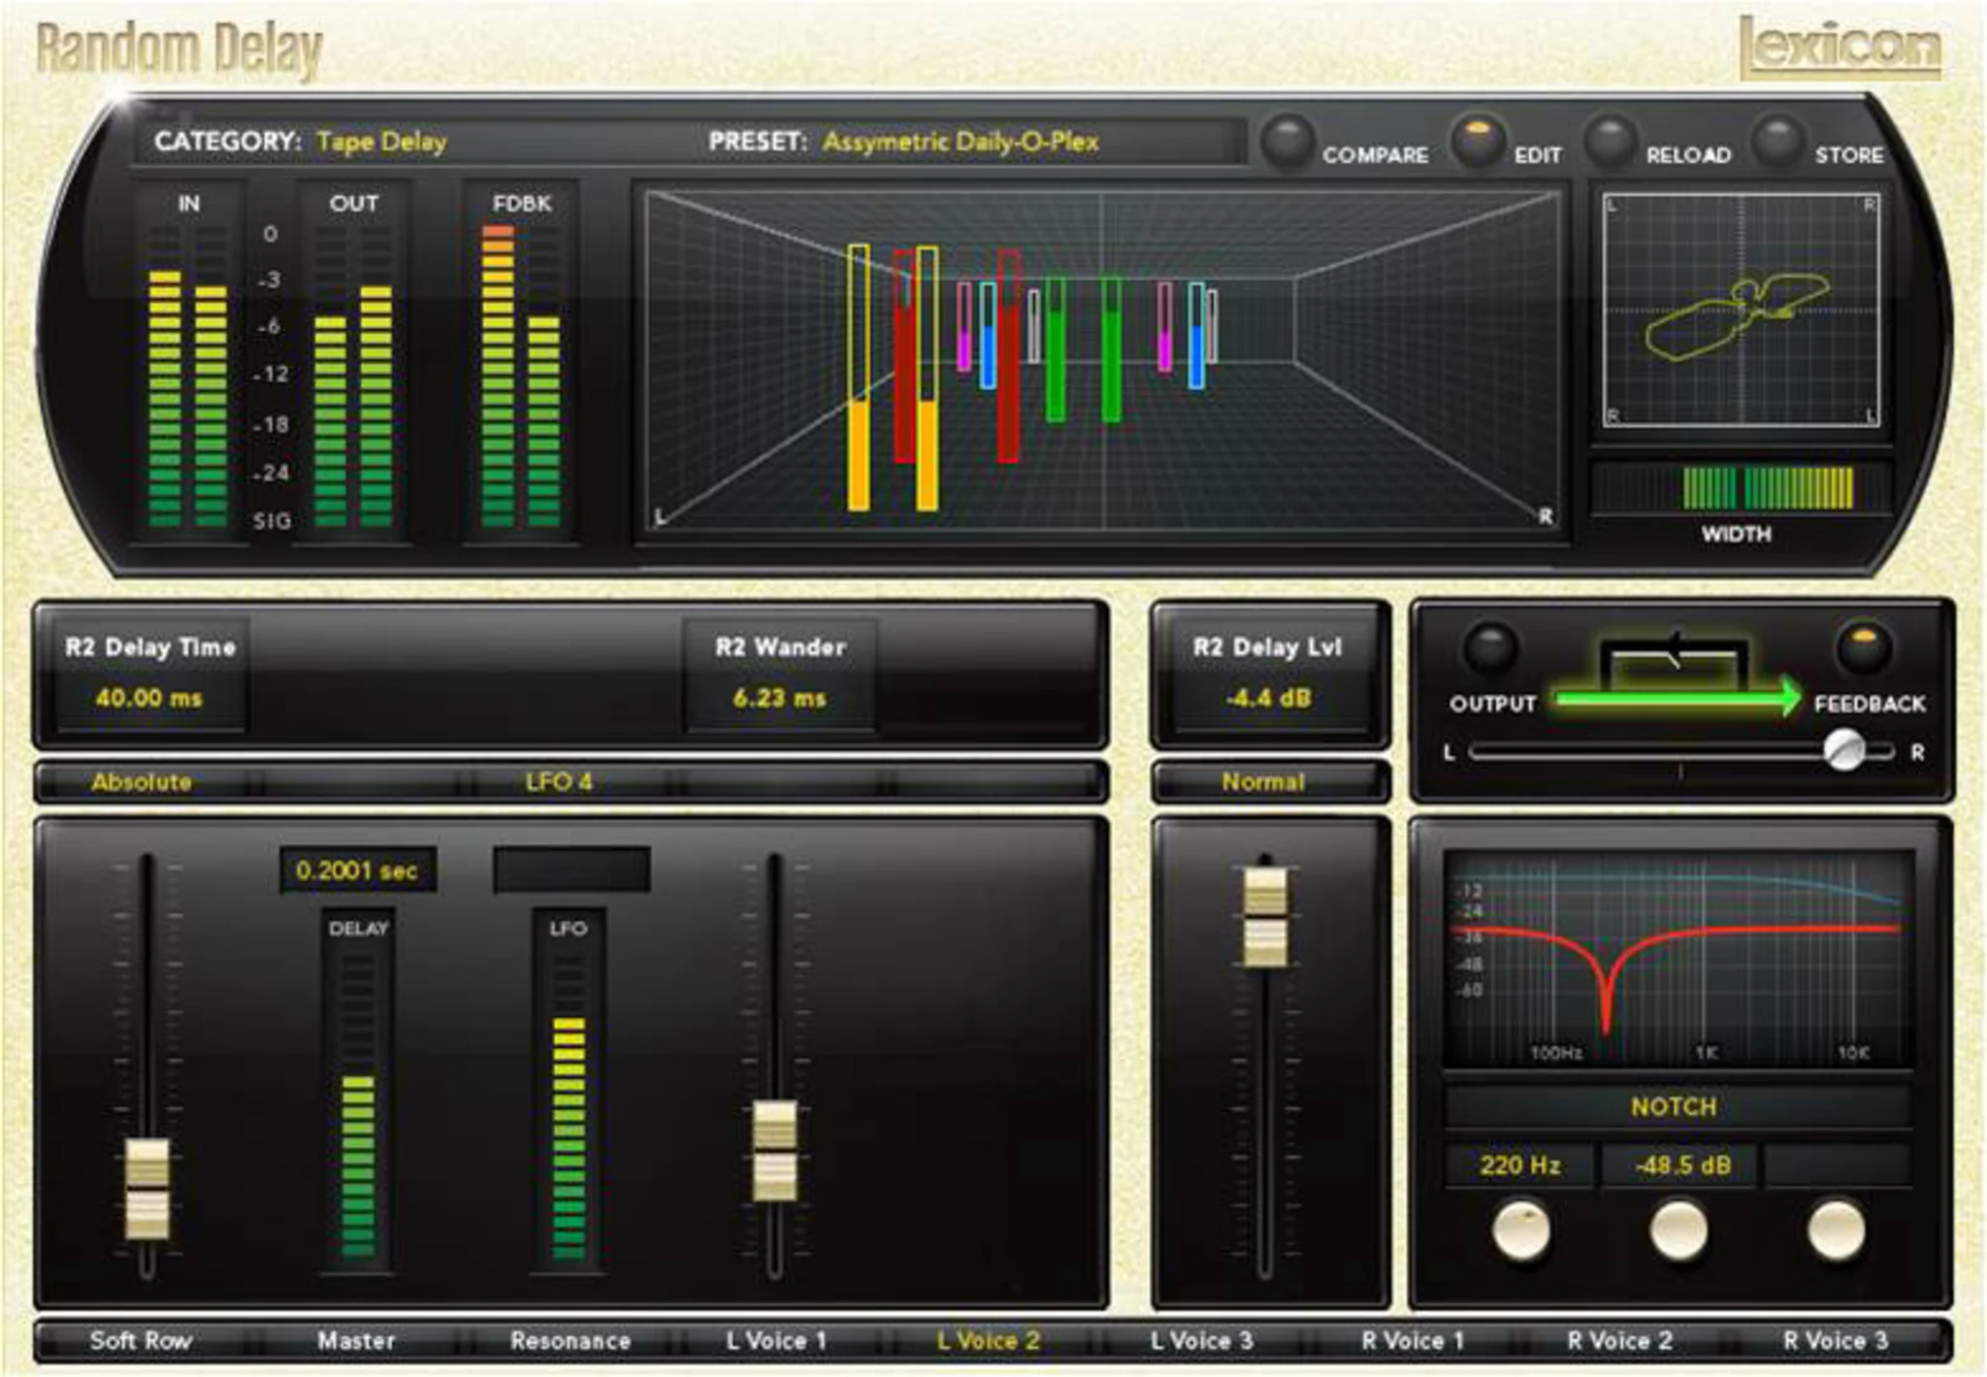This screenshot has height=1377, width=1987.
Task: Open the Assymetric Daily-O-Plex preset list
Action: click(961, 142)
